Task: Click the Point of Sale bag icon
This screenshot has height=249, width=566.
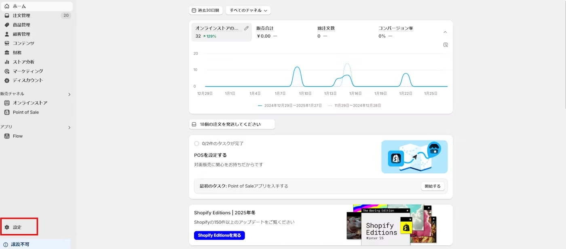Action: (7, 112)
